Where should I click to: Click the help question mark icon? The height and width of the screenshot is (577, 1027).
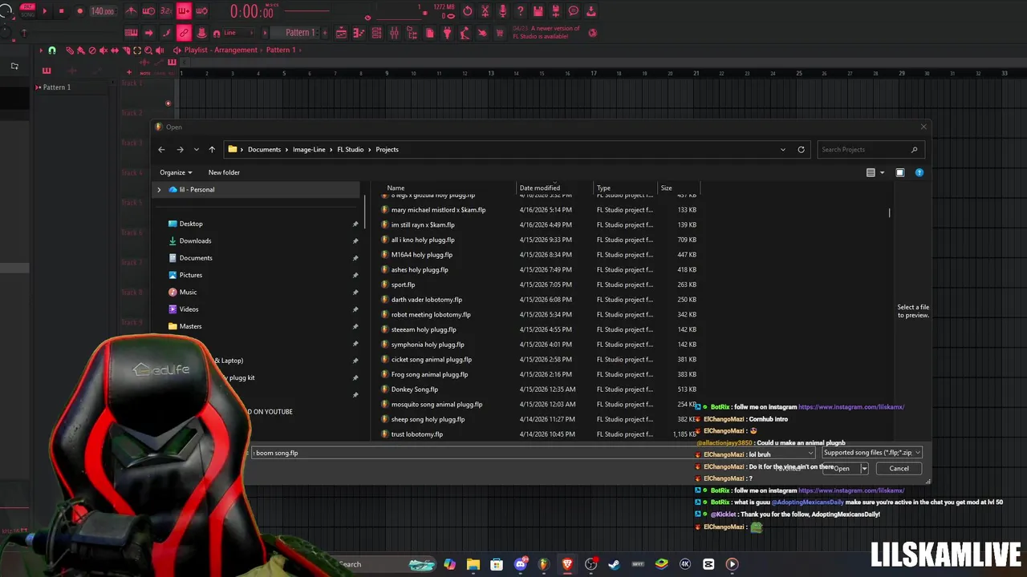520,11
